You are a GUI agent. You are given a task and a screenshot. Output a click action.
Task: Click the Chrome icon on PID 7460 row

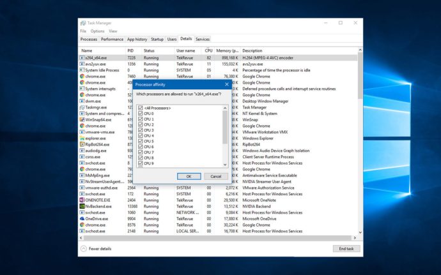coord(82,77)
